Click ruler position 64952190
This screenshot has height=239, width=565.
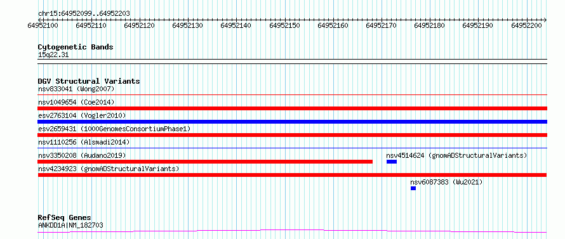[478, 25]
